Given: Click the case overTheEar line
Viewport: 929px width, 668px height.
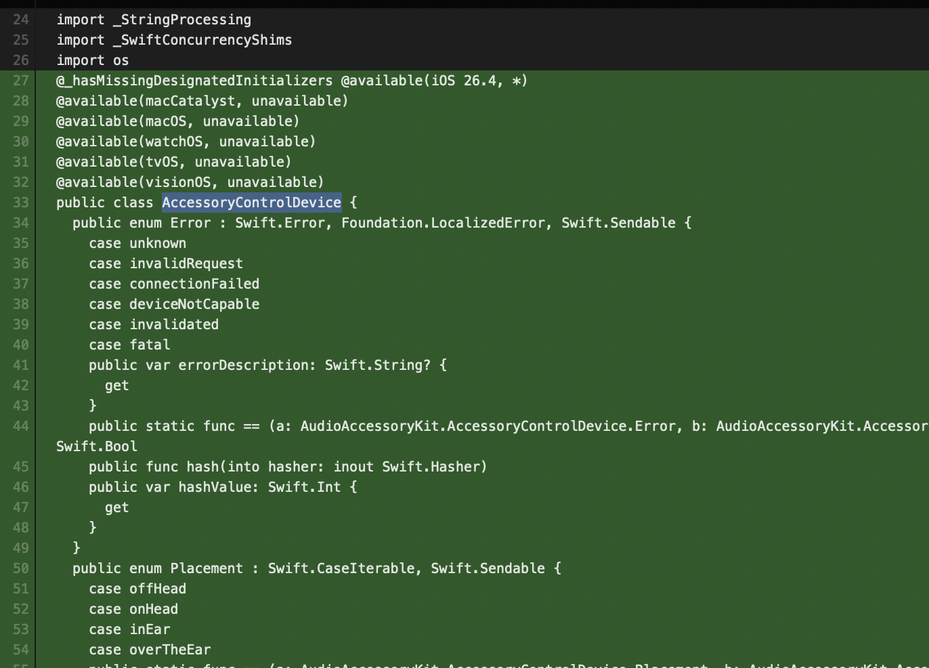Looking at the screenshot, I should click(150, 650).
